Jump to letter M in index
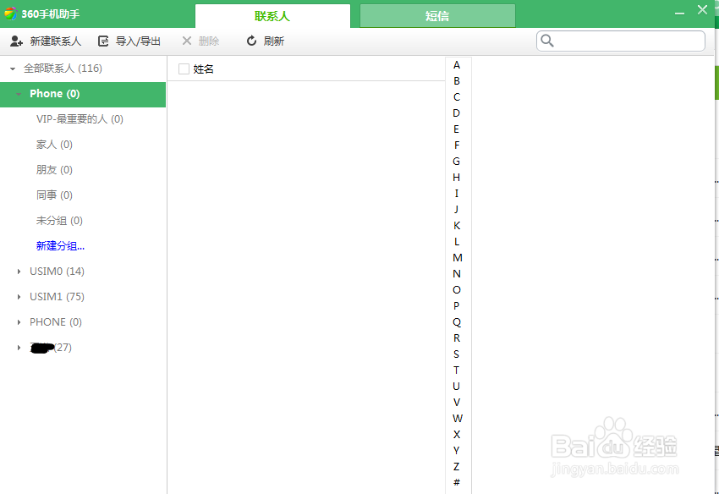This screenshot has width=719, height=494. point(458,258)
